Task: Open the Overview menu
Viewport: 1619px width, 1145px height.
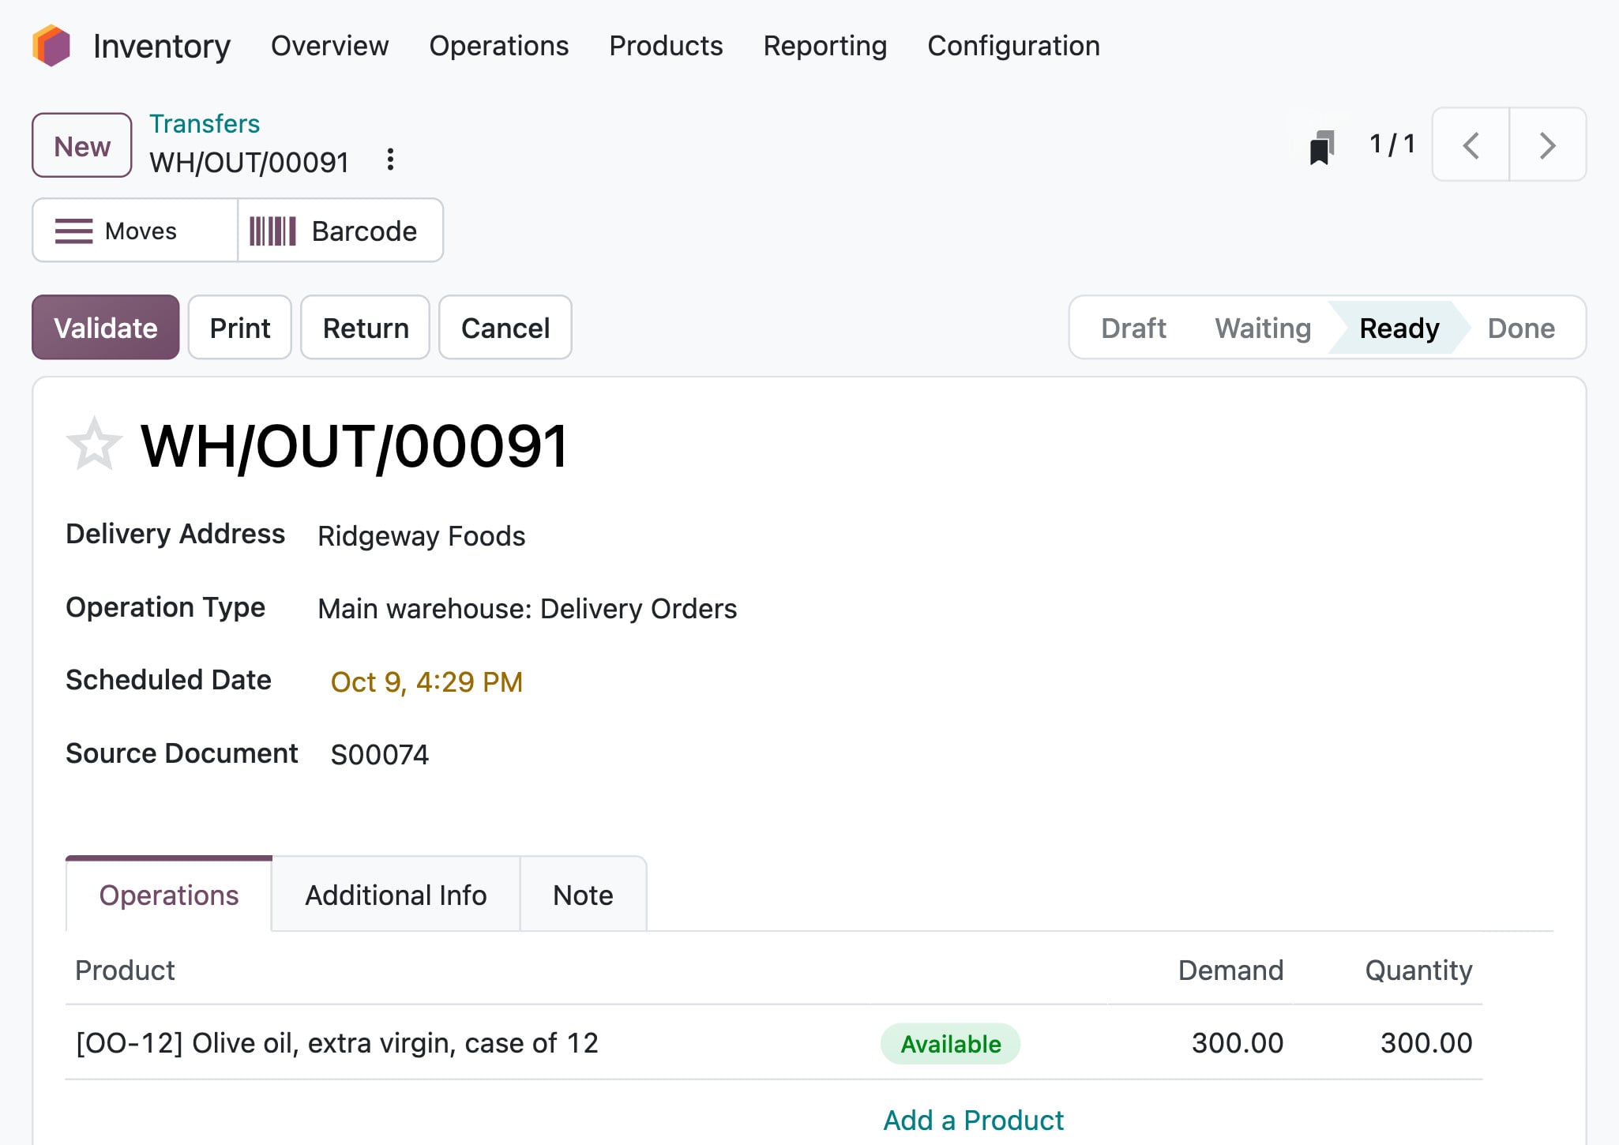Action: point(330,46)
